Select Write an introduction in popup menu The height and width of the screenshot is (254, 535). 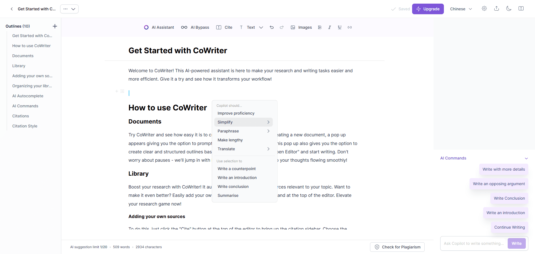click(x=244, y=178)
